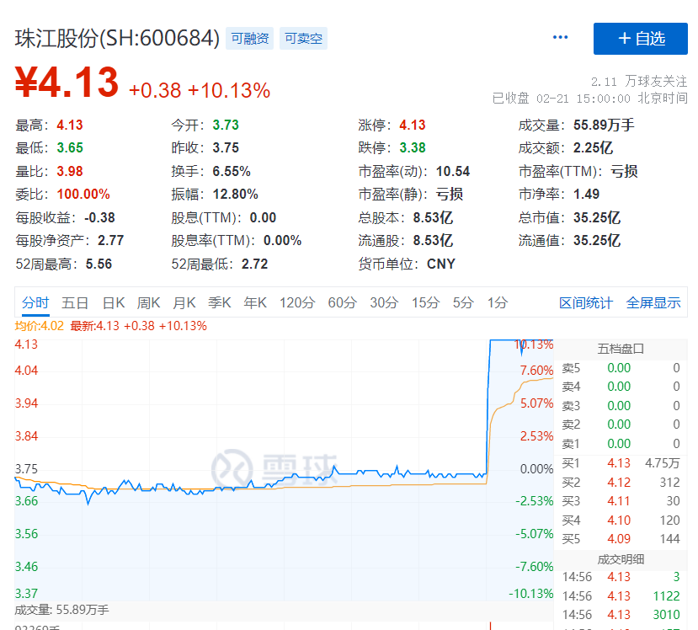Switch to the 周K chart tab
Viewport: 698px width, 630px height.
149,303
